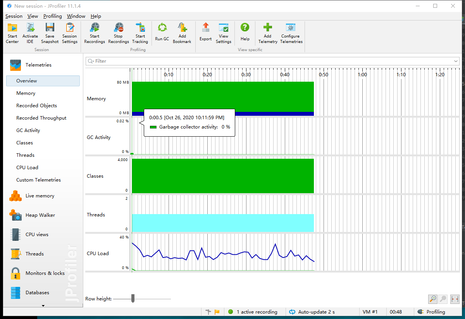
Task: Click the Help toolbar icon
Action: tap(245, 32)
